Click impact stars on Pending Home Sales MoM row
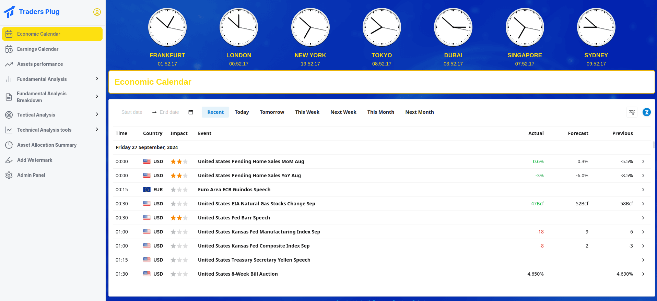The height and width of the screenshot is (301, 657). tap(179, 161)
